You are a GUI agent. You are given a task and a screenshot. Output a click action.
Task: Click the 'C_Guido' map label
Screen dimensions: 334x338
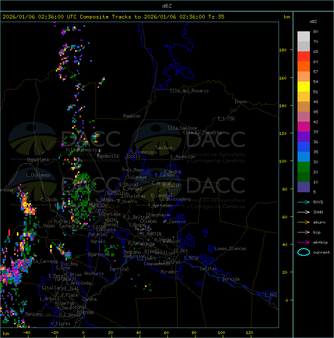tap(49, 200)
